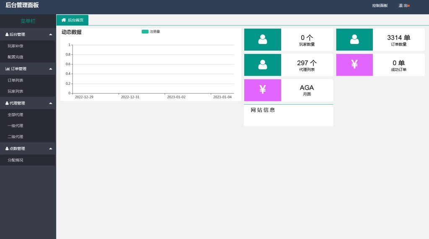
Task: Click the purple yen icon on AGA card
Action: click(x=262, y=90)
